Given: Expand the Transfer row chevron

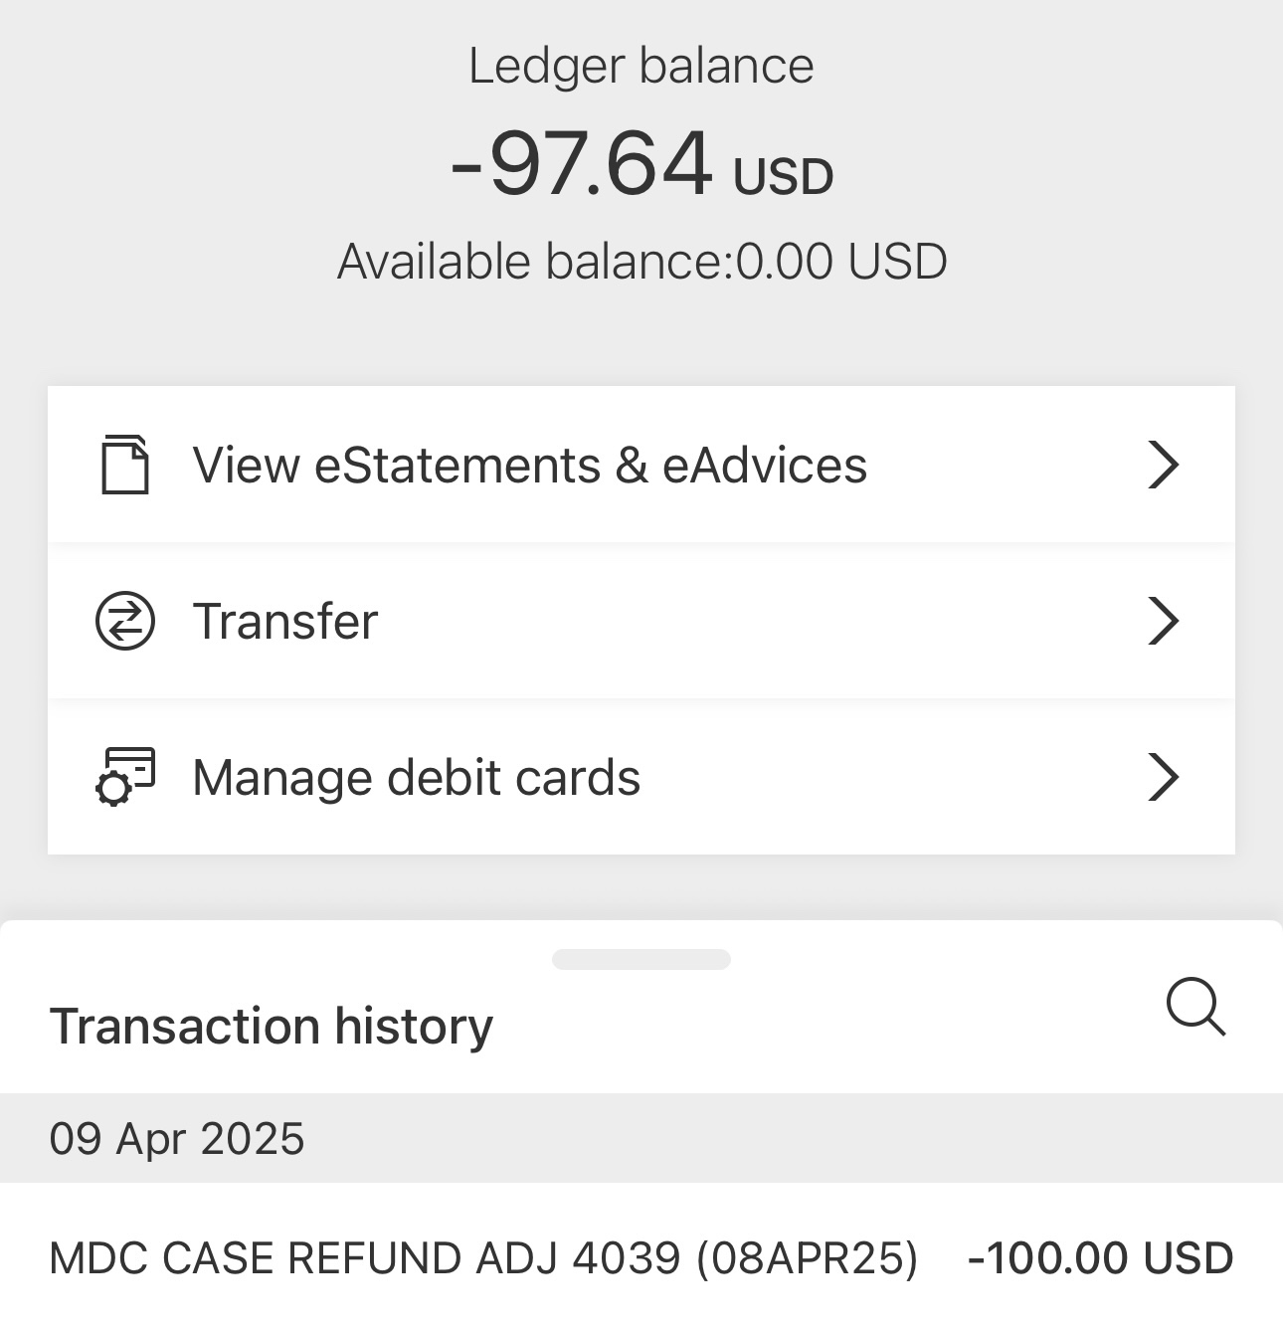Looking at the screenshot, I should point(1164,621).
